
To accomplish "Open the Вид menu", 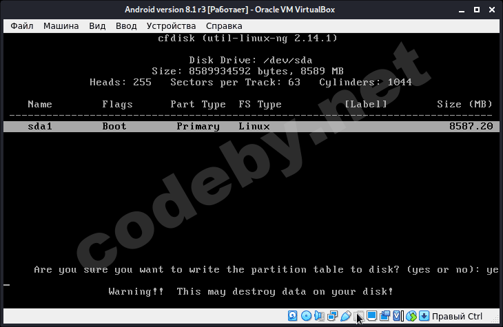I will pyautogui.click(x=97, y=26).
